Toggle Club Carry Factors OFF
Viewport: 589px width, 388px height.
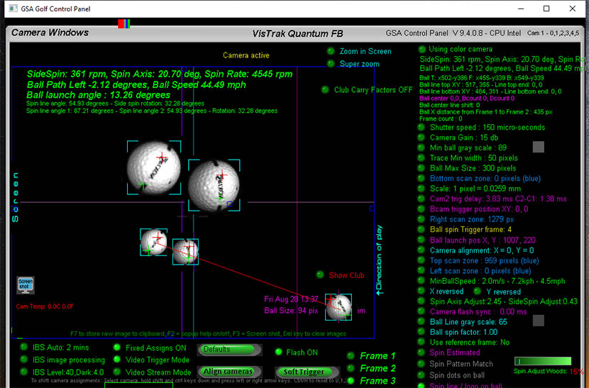pyautogui.click(x=325, y=90)
